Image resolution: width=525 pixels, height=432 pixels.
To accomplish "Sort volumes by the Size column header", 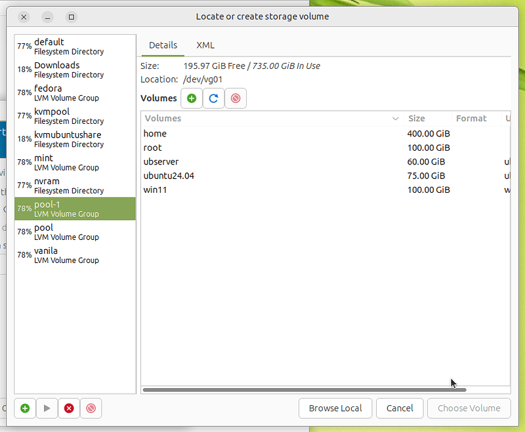I will 417,119.
